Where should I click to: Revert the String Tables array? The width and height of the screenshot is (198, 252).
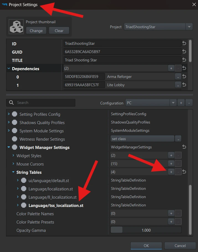click(184, 172)
